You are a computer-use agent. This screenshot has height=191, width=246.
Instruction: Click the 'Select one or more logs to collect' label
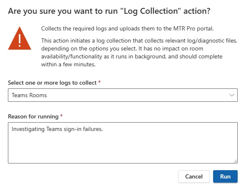[52, 83]
